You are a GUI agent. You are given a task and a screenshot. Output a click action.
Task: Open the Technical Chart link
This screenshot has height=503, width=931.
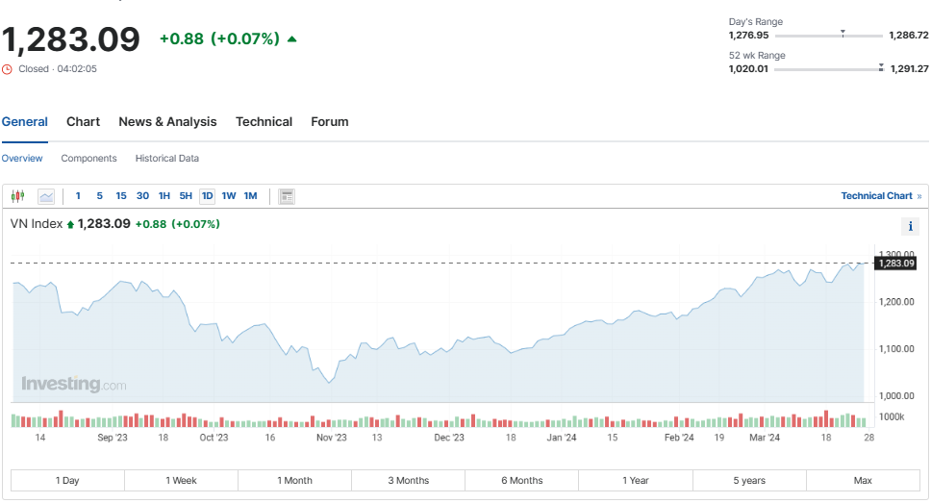876,196
